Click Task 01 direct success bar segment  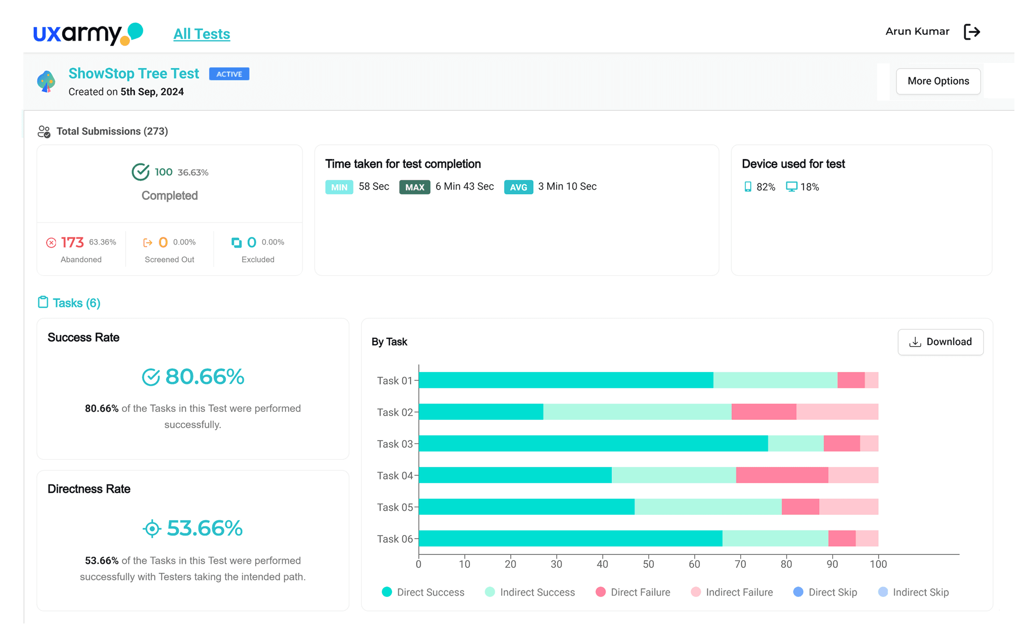click(x=566, y=380)
